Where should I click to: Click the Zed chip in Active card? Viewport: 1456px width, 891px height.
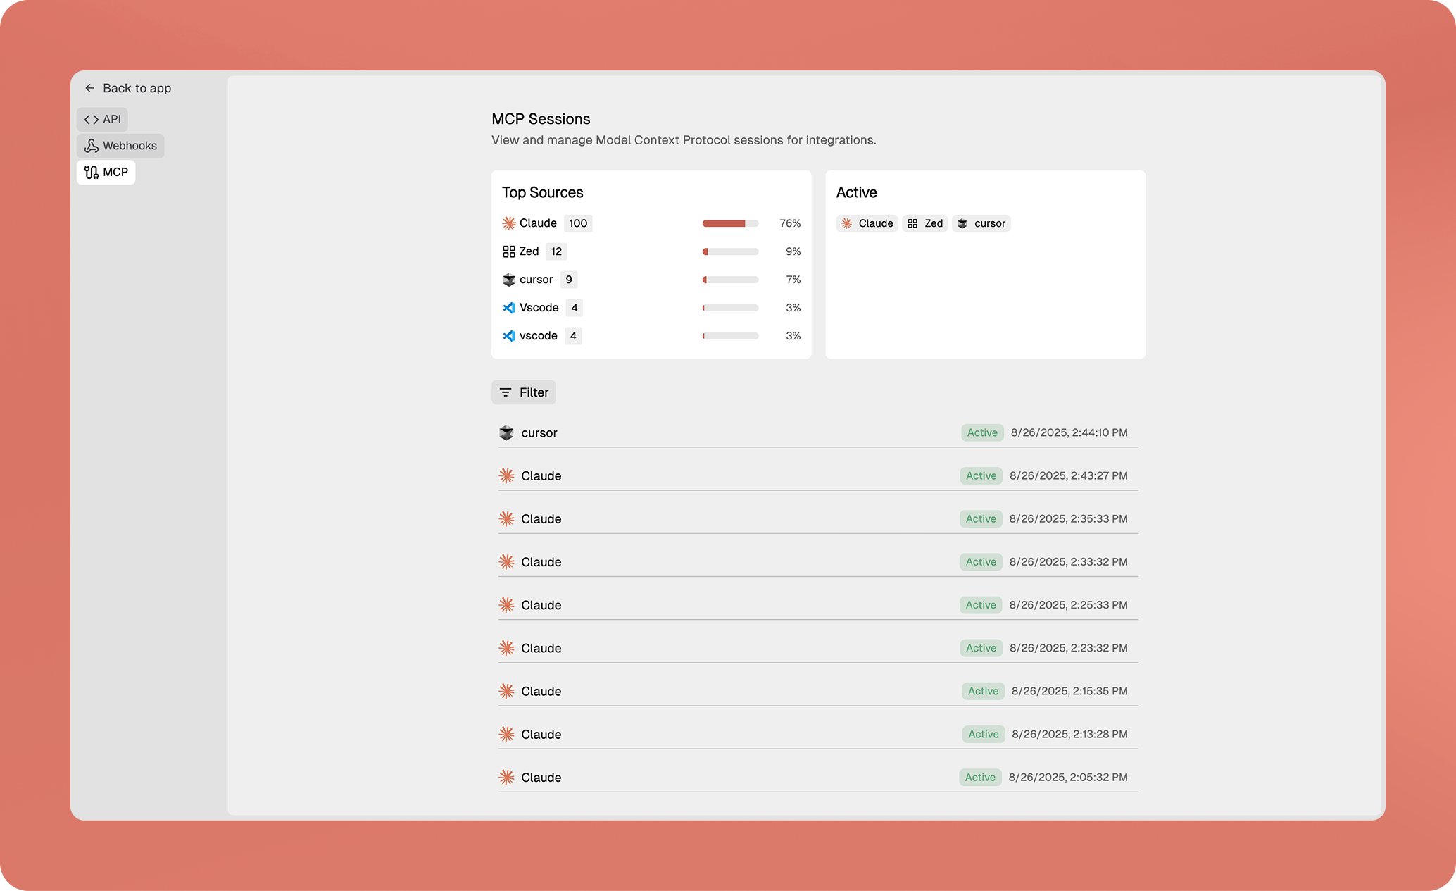coord(925,223)
